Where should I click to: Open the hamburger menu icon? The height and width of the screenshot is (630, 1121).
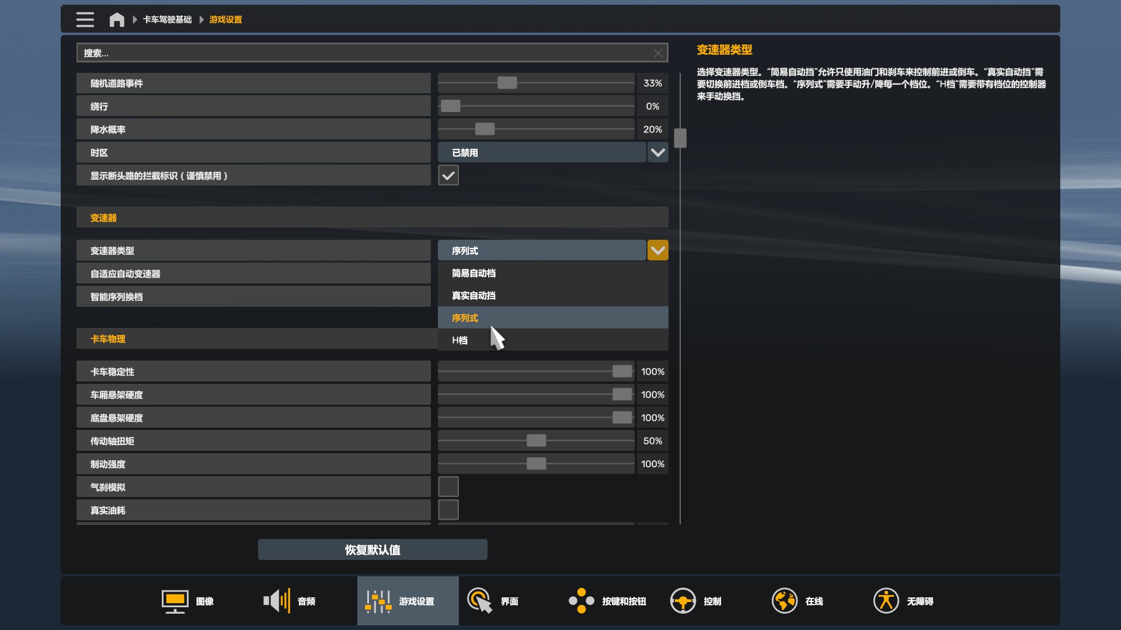coord(85,19)
